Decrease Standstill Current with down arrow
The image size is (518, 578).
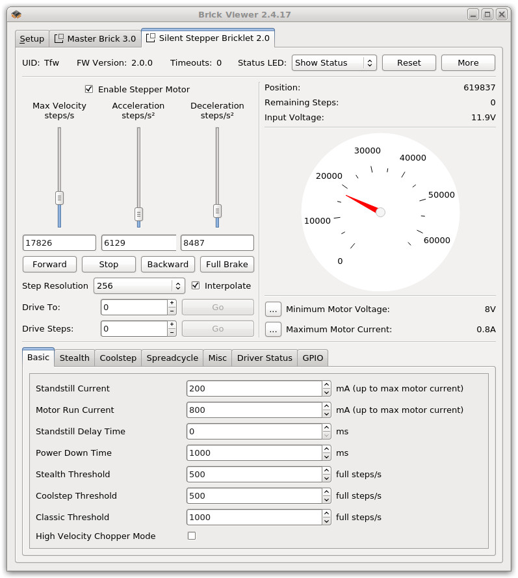[326, 393]
